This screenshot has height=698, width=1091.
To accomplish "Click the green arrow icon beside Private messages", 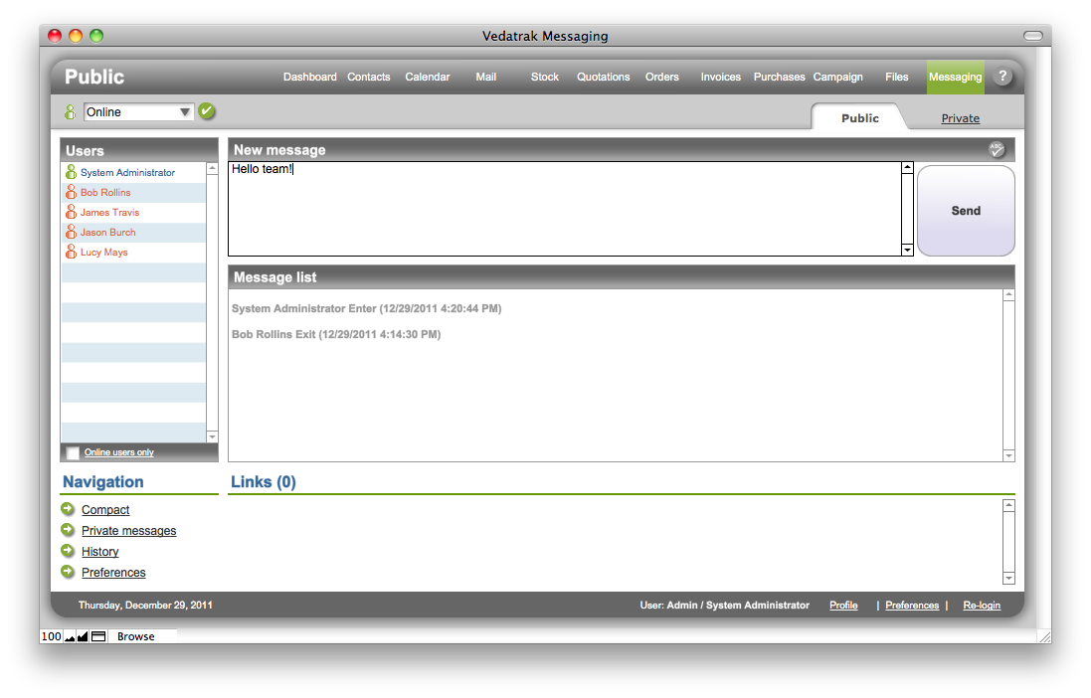I will 68,530.
